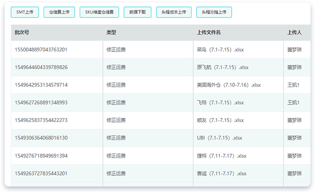Select batch number 1549263727835443201

point(41,173)
